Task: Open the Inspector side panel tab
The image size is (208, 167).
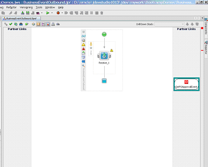Action: point(206,49)
